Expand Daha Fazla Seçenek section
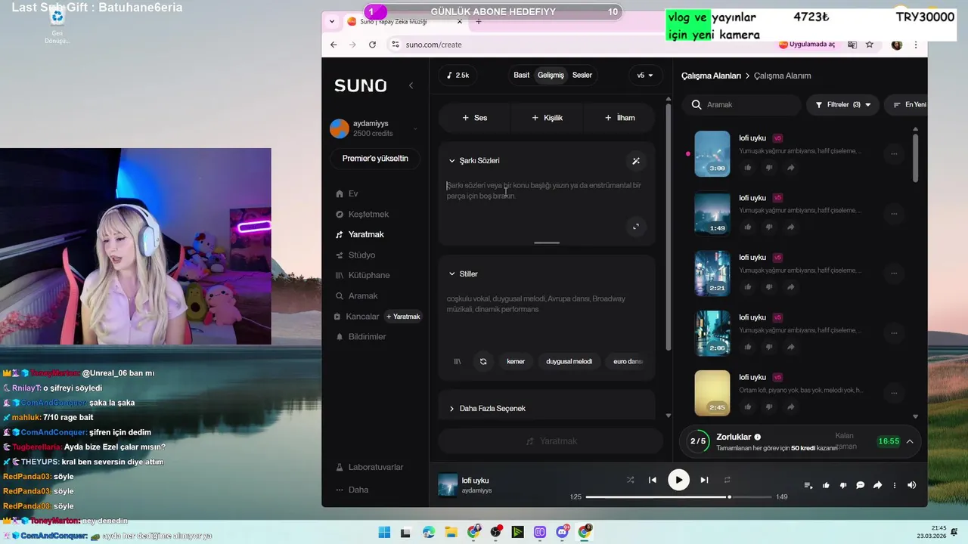The width and height of the screenshot is (968, 544). (487, 408)
